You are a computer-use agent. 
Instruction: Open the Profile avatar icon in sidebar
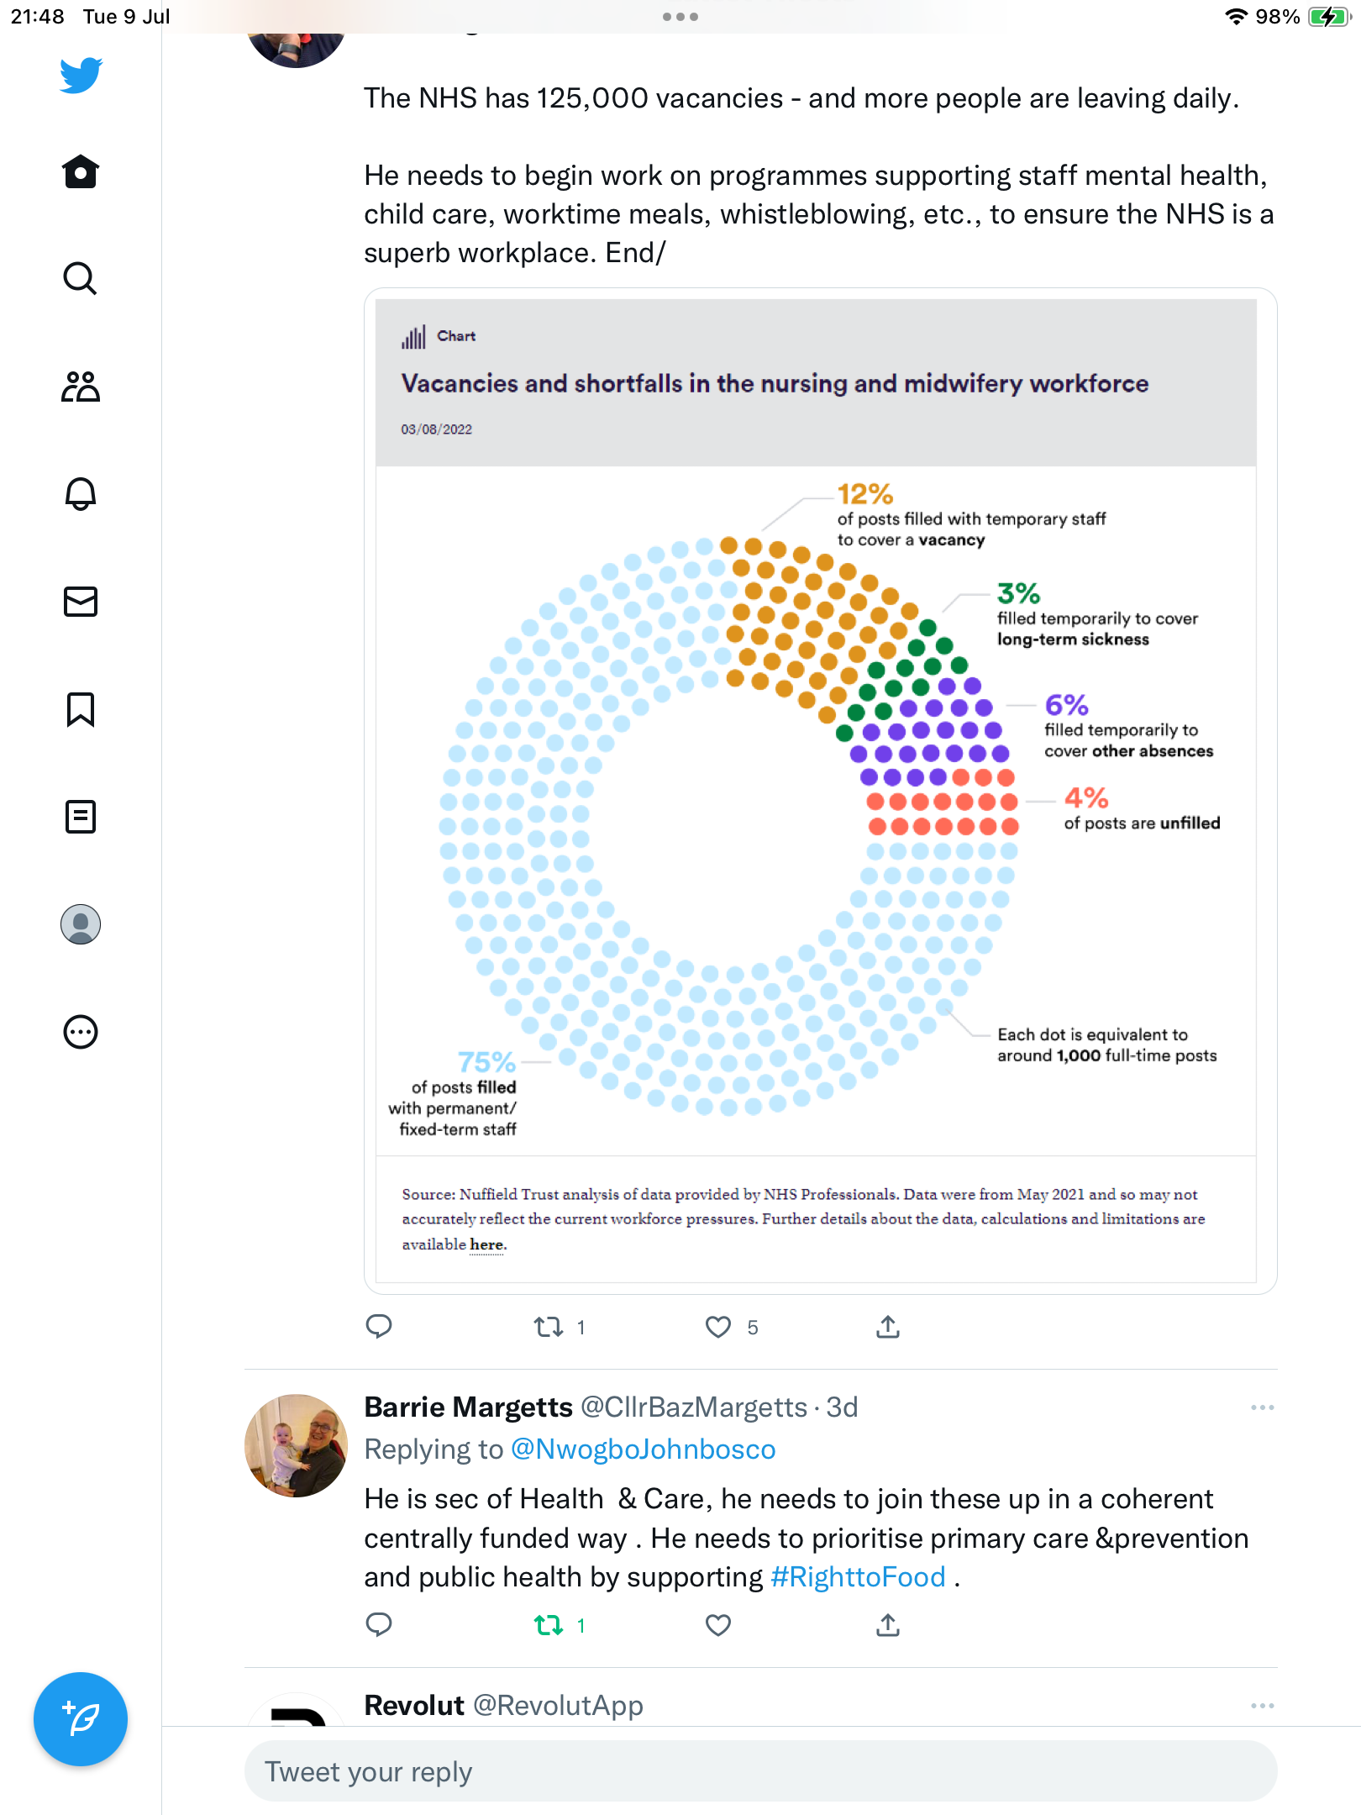81,924
